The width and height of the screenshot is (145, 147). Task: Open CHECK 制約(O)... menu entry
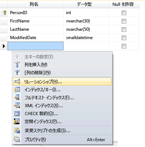point(62,114)
